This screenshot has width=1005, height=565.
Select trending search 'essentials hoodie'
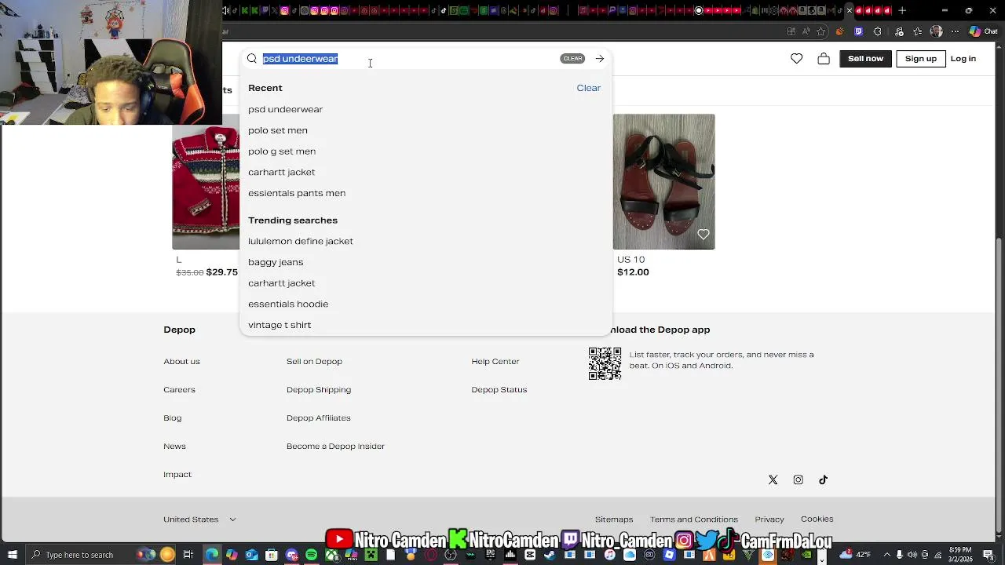tap(288, 304)
